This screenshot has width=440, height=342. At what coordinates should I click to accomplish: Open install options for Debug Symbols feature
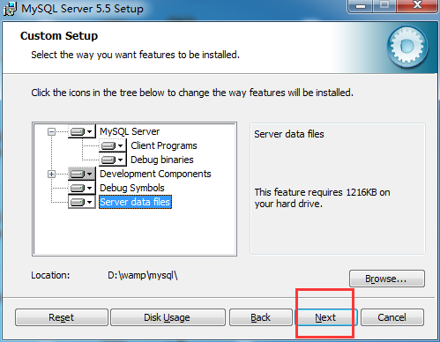coord(82,188)
